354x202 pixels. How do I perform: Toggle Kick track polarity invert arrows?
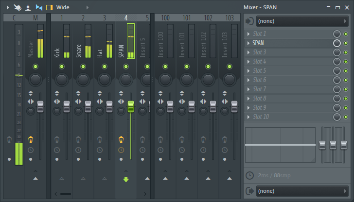click(57, 93)
